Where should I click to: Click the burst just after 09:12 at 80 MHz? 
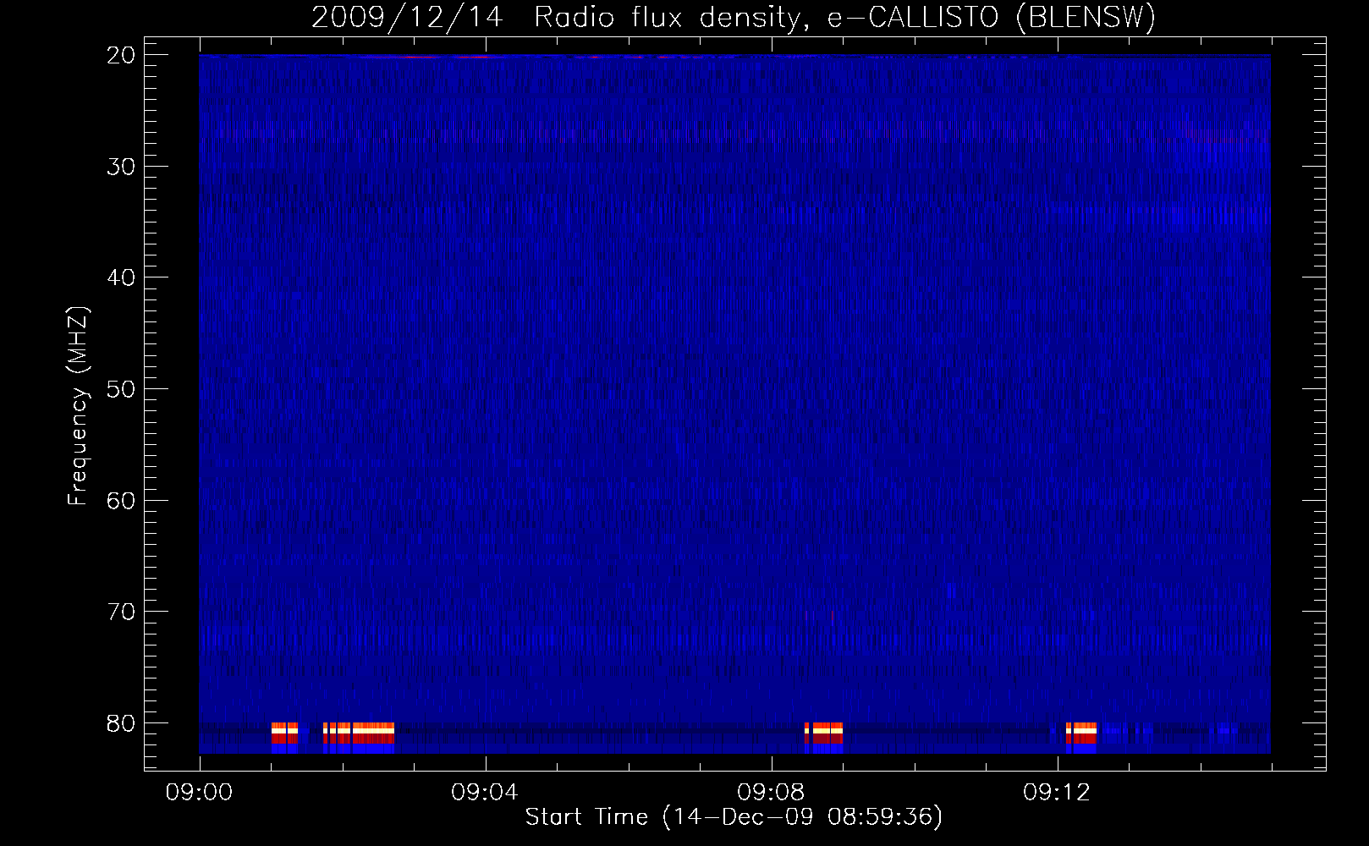point(1081,738)
